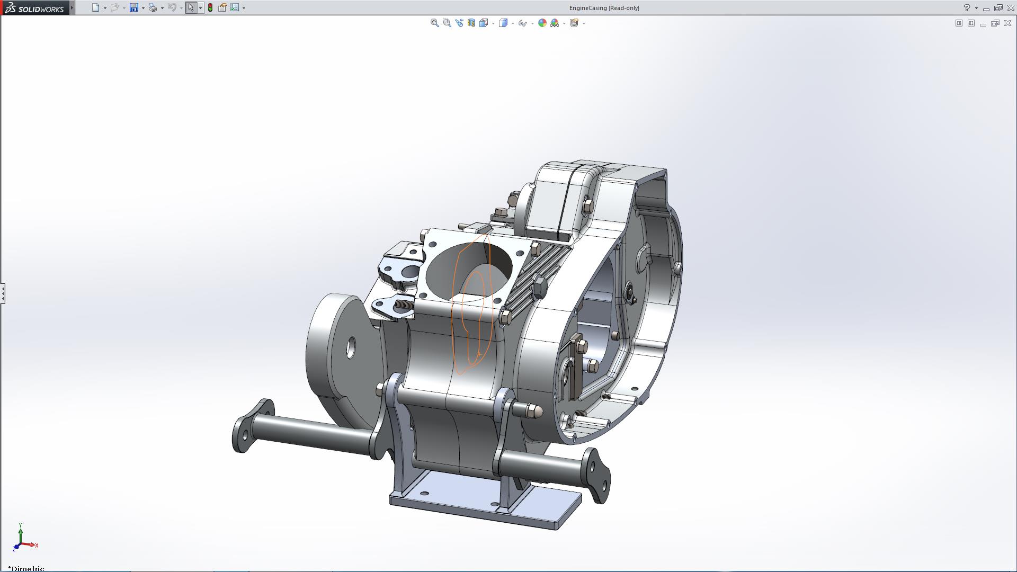Expand the Apply Scene dropdown arrow
The image size is (1017, 572).
(564, 23)
